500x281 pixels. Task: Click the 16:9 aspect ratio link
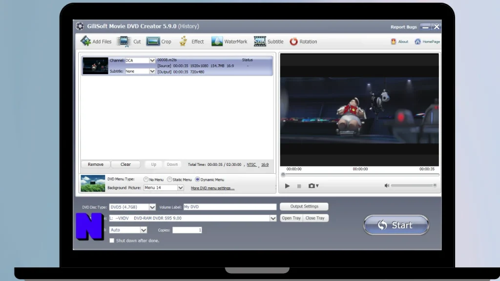[x=265, y=164]
